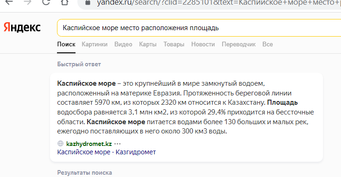Screen dimensions: 341x177
Task: Open kazhydromet.kz source link
Action: [x=89, y=144]
